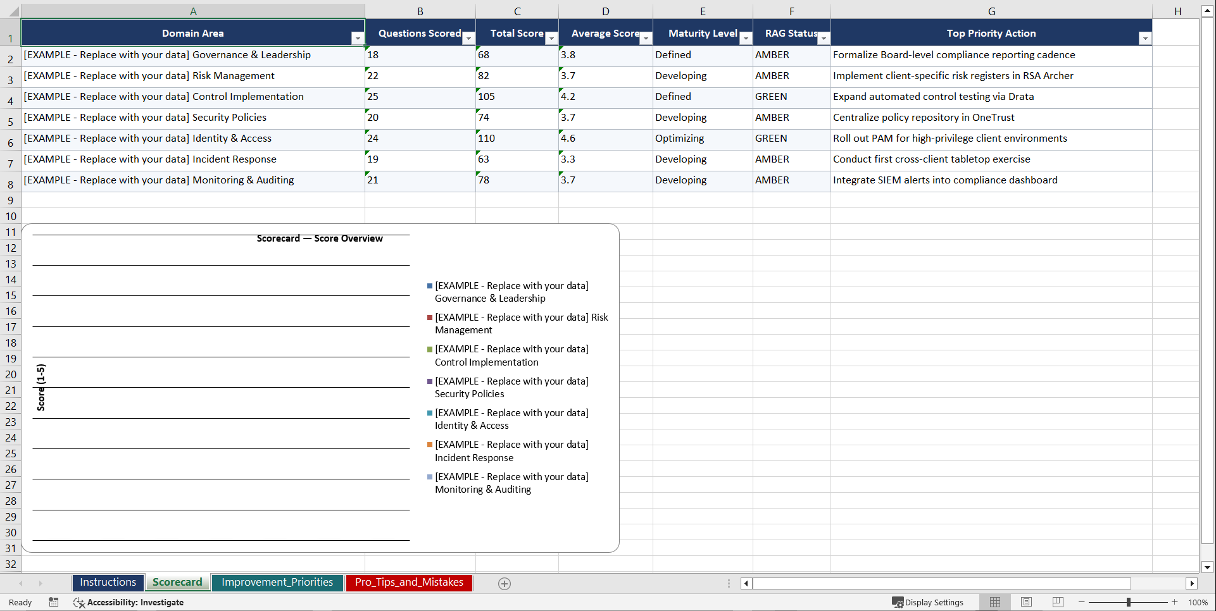The image size is (1216, 611).
Task: Switch to Page Layout view icon
Action: tap(1026, 602)
